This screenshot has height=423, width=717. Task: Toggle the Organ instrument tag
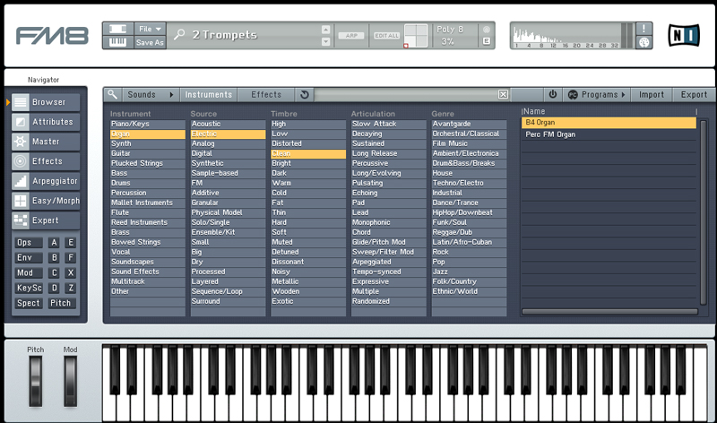coord(148,134)
